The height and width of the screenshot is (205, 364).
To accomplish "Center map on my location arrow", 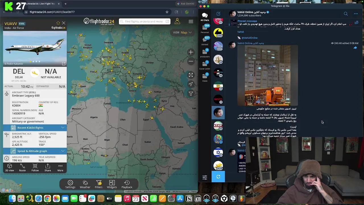I will (x=191, y=84).
